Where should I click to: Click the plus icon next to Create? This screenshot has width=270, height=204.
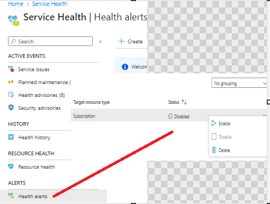coord(121,41)
